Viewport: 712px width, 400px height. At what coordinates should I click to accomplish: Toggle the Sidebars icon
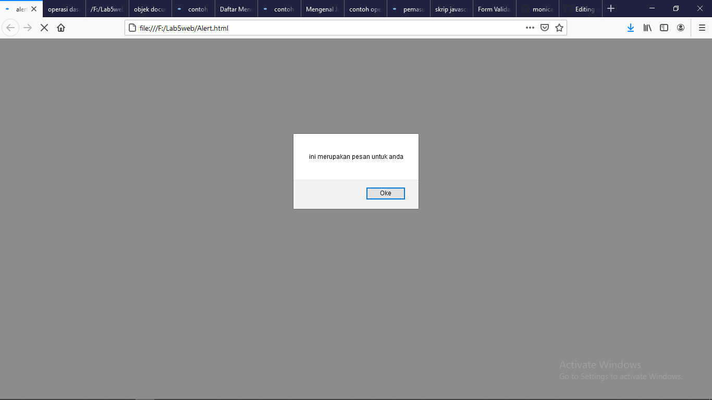coord(664,28)
